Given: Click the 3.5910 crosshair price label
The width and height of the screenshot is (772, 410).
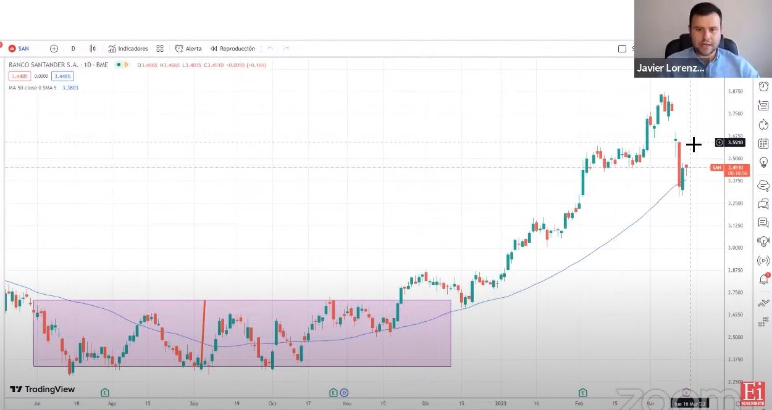Looking at the screenshot, I should click(736, 142).
